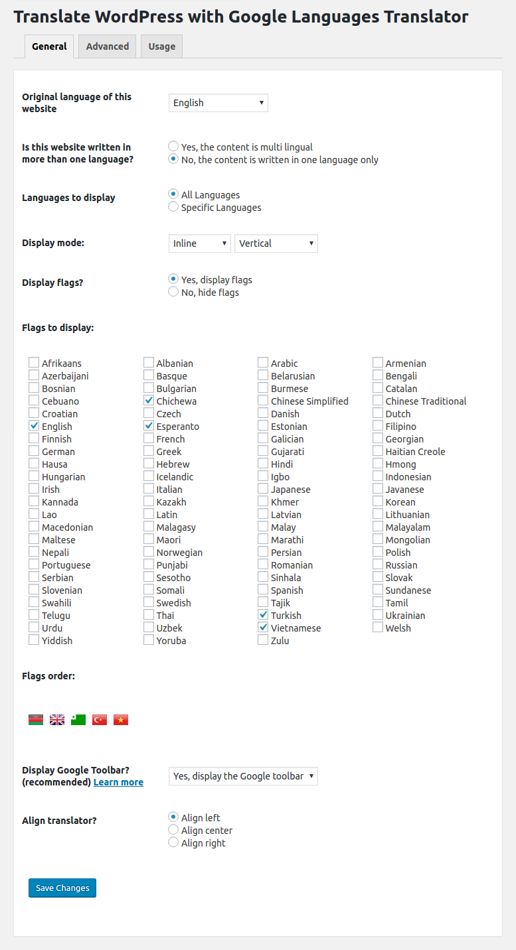
Task: Tick the Swedish flag checkbox
Action: click(149, 602)
